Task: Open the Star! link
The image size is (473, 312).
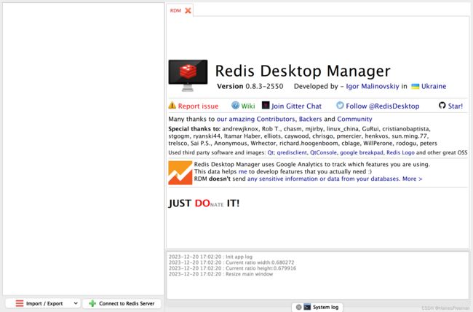Action: click(x=456, y=106)
